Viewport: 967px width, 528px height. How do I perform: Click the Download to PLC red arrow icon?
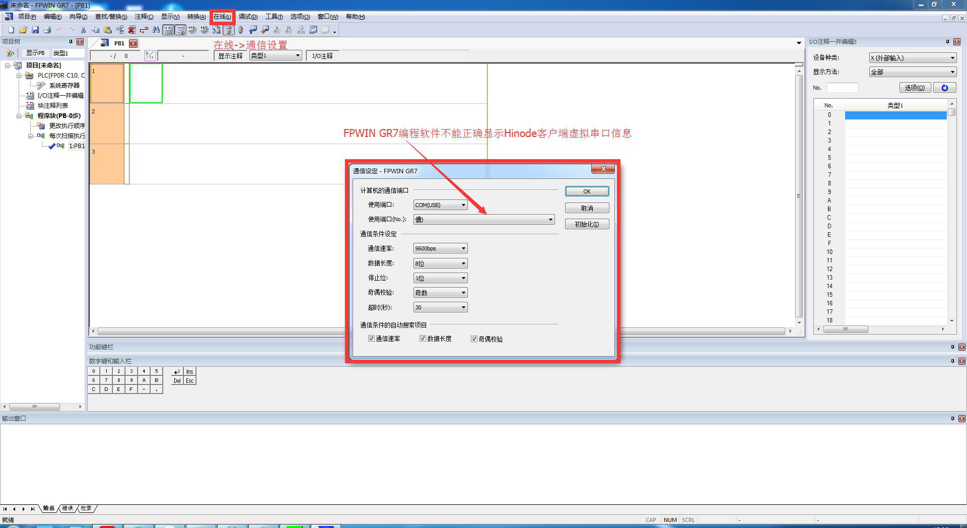[265, 30]
